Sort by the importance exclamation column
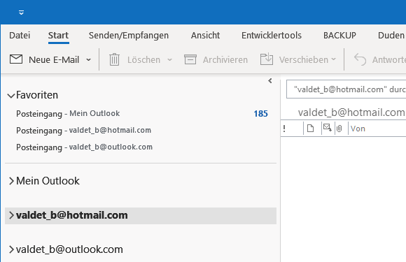The width and height of the screenshot is (406, 262). click(284, 129)
